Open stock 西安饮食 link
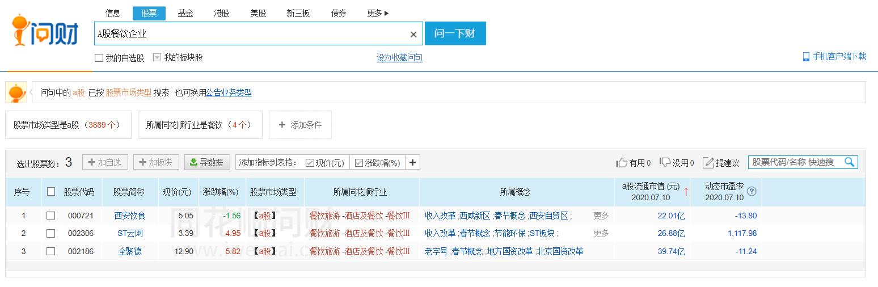Image resolution: width=878 pixels, height=287 pixels. (x=130, y=216)
